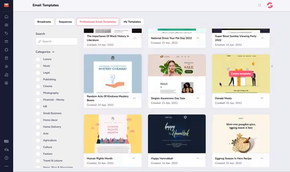Select the Sequences tab button
Image resolution: width=290 pixels, height=172 pixels.
click(x=65, y=21)
